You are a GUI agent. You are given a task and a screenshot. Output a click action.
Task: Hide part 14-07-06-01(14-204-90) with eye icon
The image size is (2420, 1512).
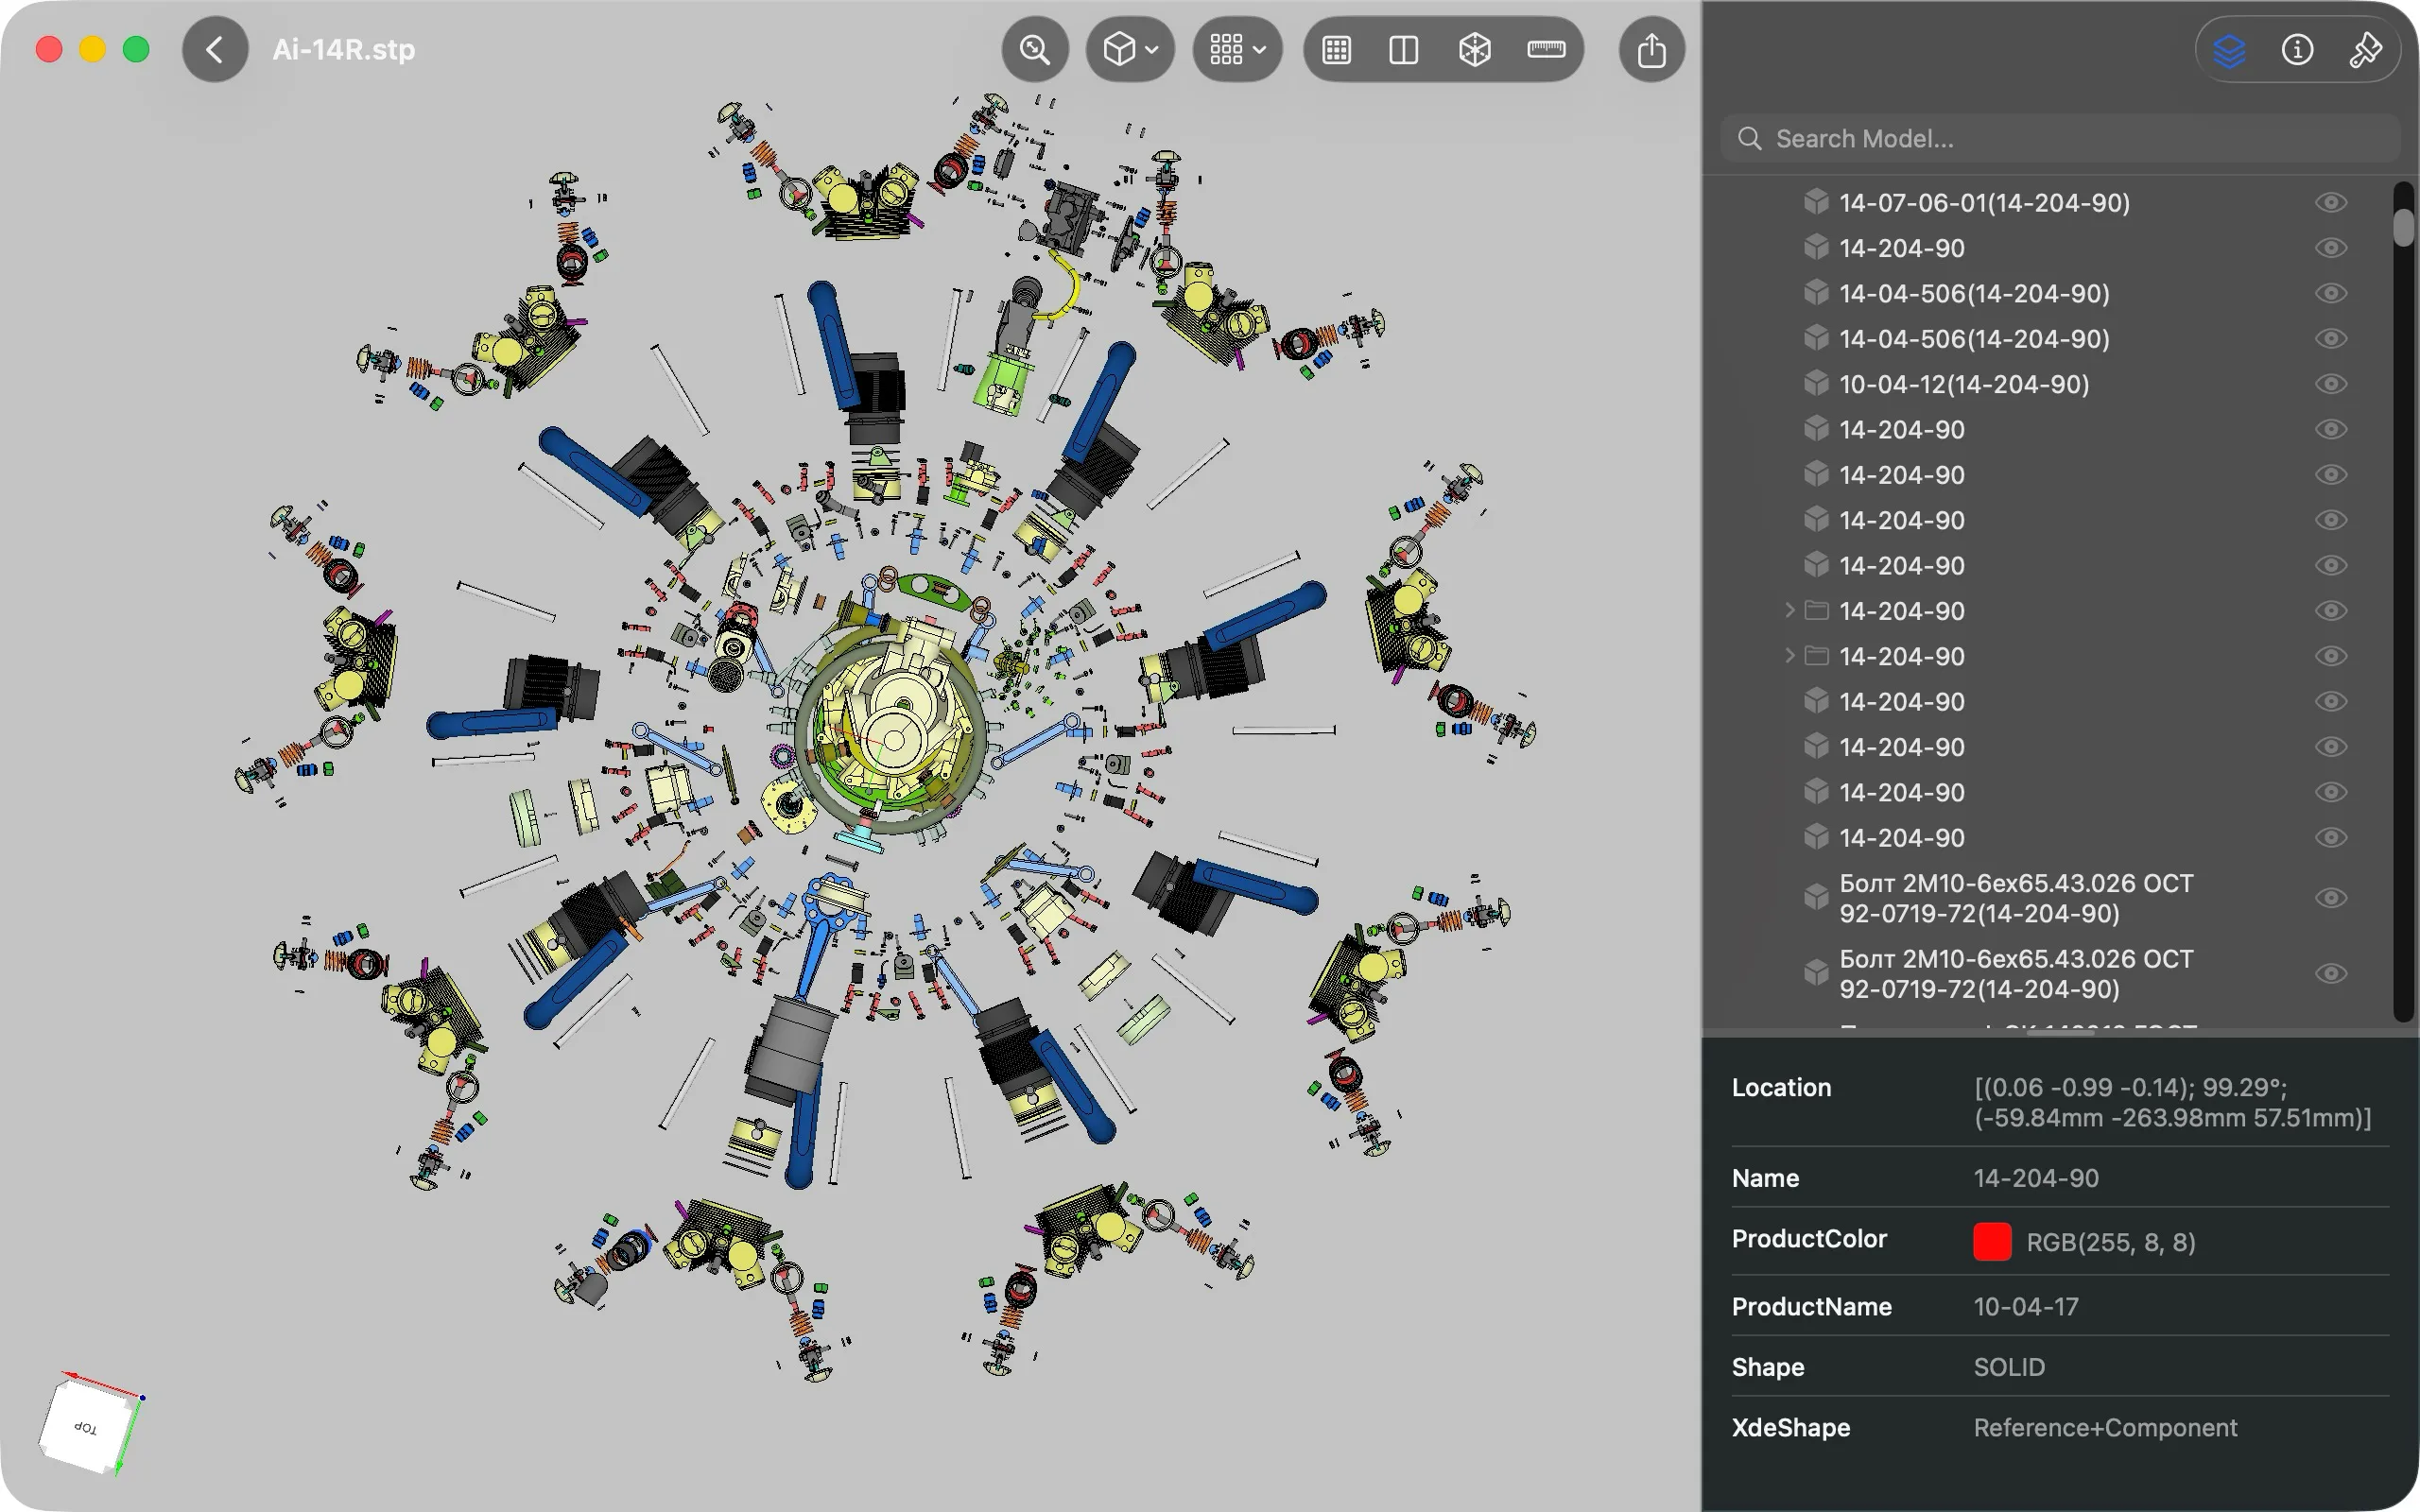coord(2330,202)
